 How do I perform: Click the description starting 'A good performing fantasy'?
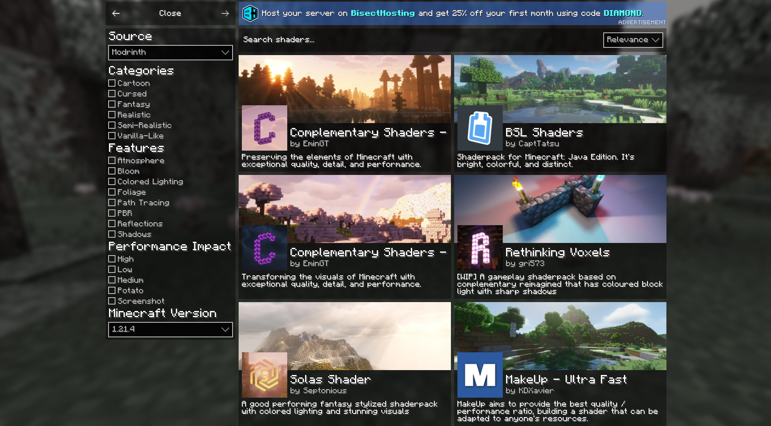(x=340, y=408)
